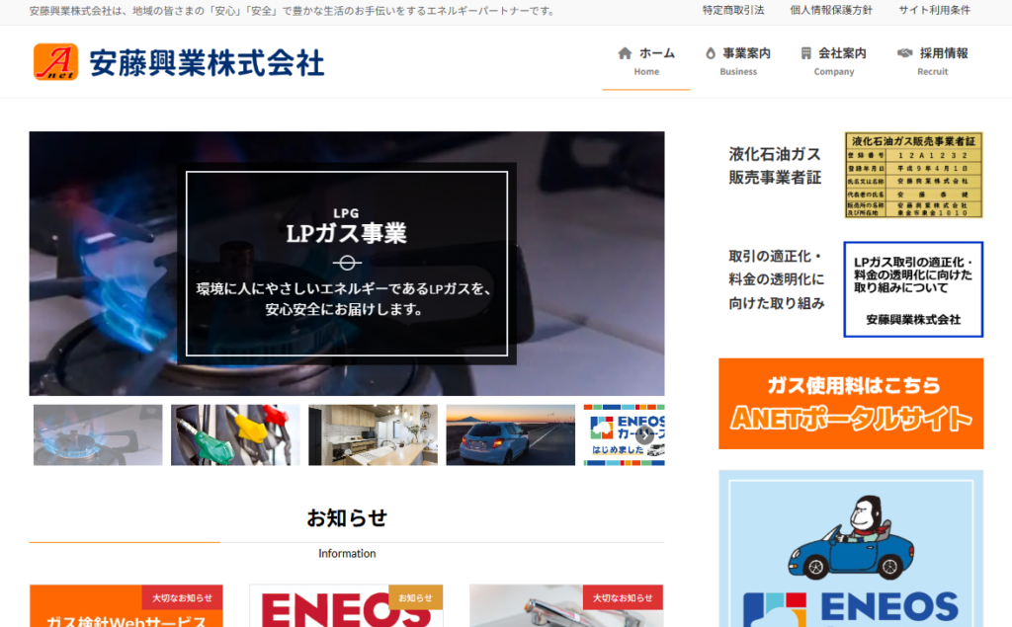
Task: Open the ENEOS gorilla car banner
Action: pos(851,548)
